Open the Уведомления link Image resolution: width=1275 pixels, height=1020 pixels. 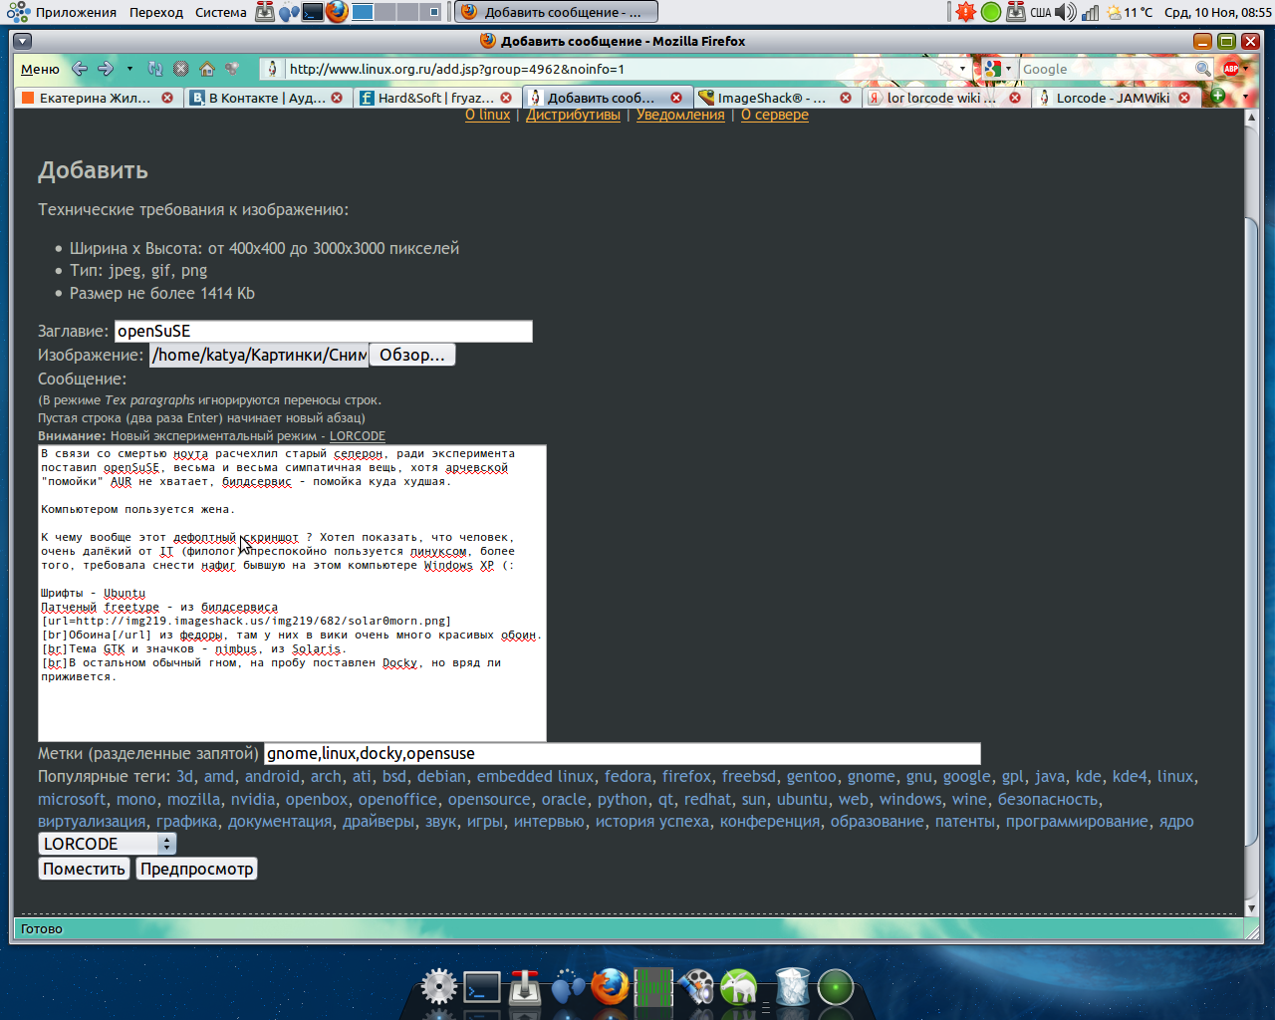point(680,115)
